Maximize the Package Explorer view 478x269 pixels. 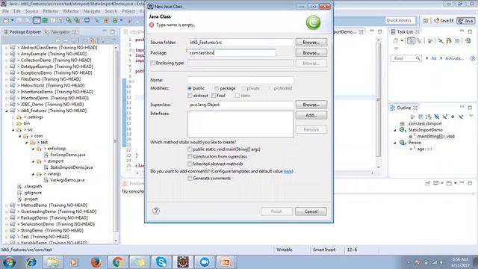point(113,31)
